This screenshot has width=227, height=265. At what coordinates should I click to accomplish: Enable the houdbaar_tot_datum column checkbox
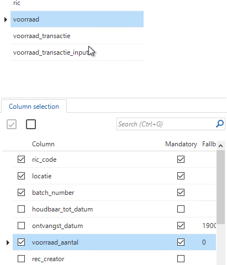22,209
